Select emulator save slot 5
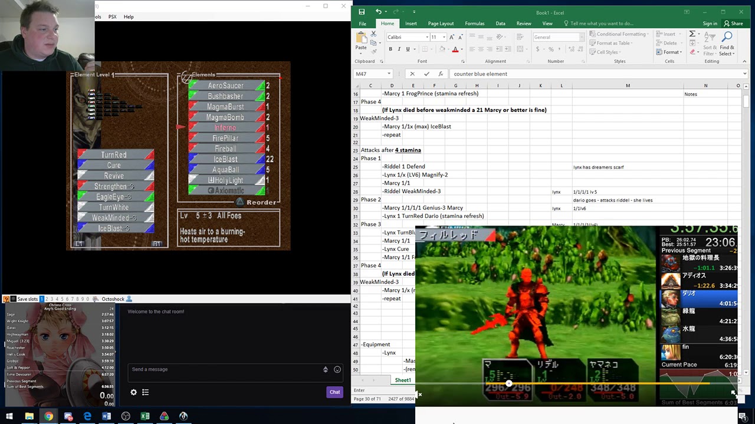755x424 pixels. pos(63,299)
